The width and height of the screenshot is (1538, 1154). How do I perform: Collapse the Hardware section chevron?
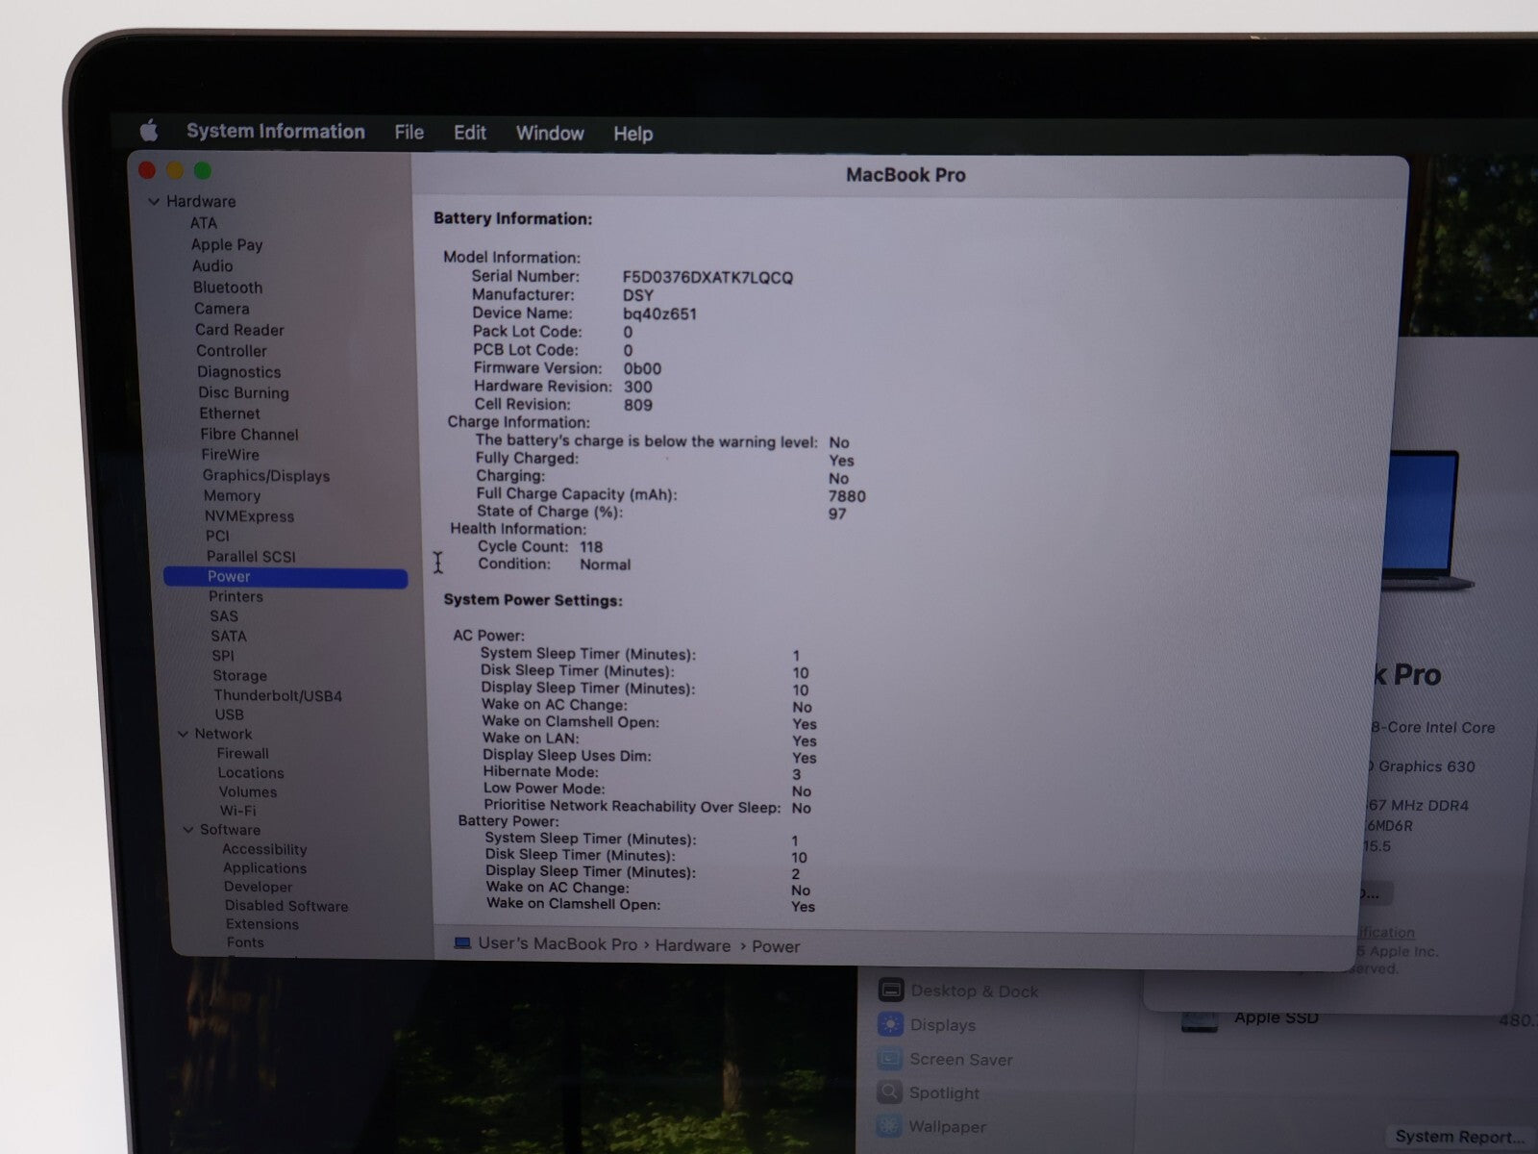154,201
